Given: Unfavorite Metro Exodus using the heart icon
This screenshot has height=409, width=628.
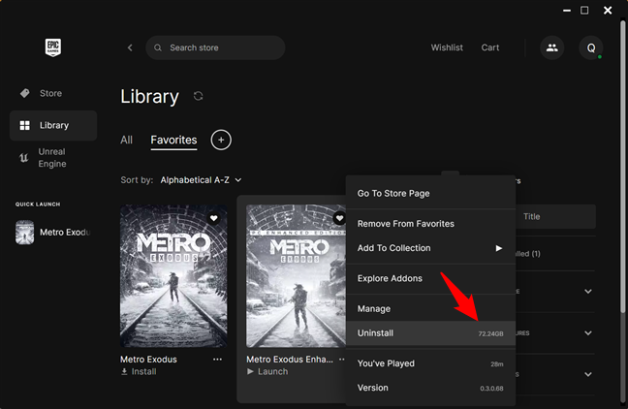Looking at the screenshot, I should 213,219.
